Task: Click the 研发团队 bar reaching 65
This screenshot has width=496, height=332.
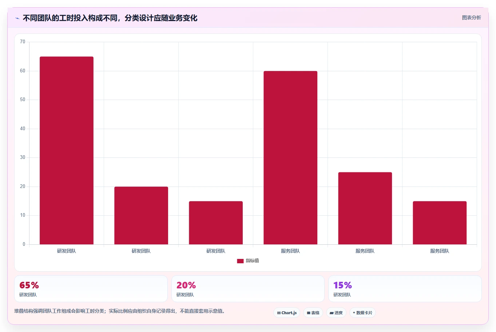Action: click(x=67, y=151)
